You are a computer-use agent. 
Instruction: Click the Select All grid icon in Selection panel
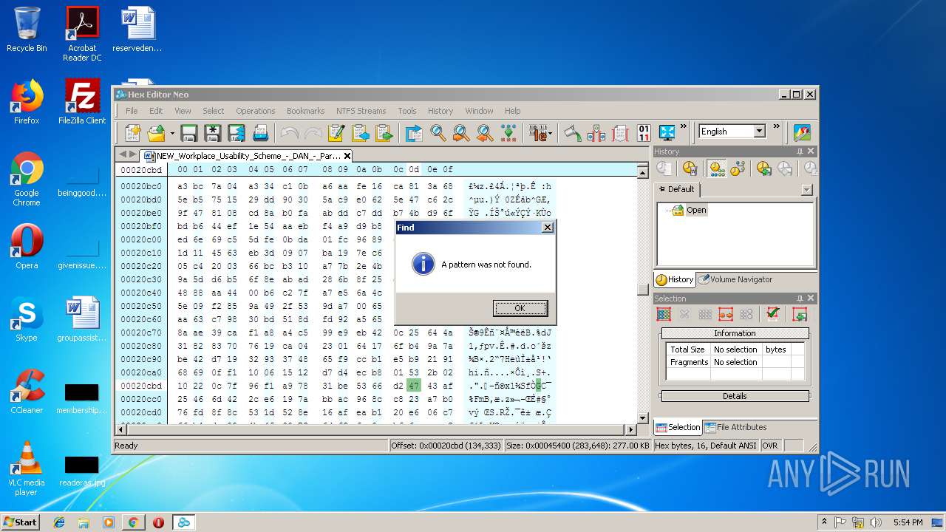(664, 314)
